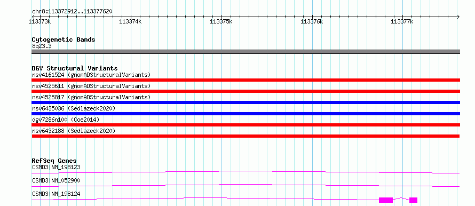Click the 113376k ruler tick label

click(312, 21)
